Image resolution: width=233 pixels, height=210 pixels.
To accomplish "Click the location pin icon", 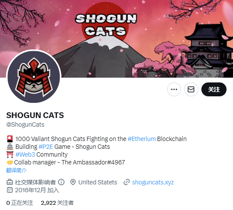I will 73,182.
